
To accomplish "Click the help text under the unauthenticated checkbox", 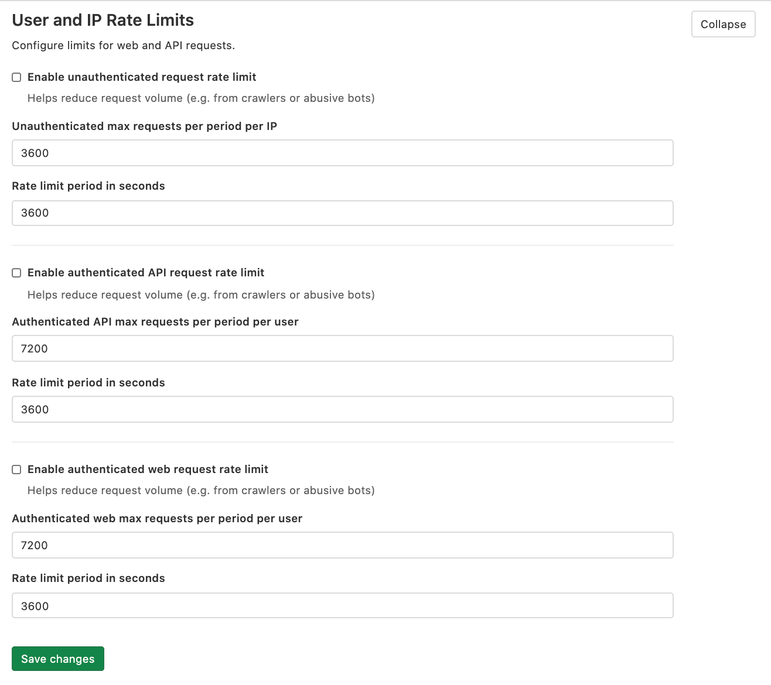I will click(x=201, y=98).
